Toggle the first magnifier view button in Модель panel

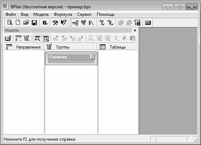(x=38, y=38)
